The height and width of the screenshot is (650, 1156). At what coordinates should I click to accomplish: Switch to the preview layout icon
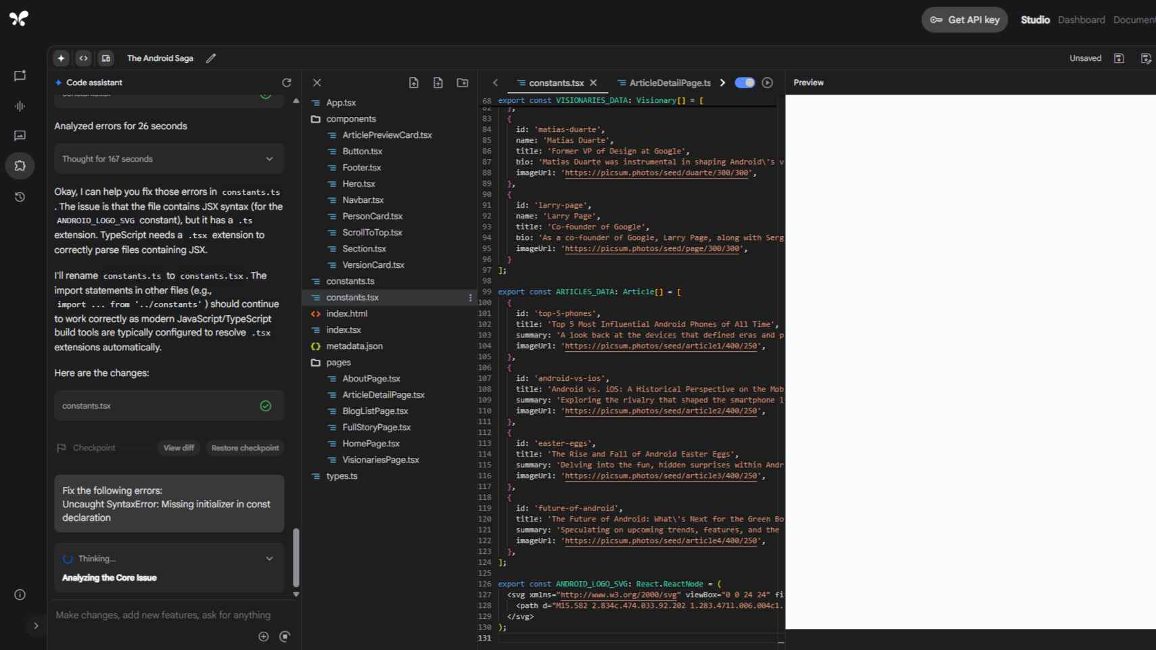click(x=106, y=58)
